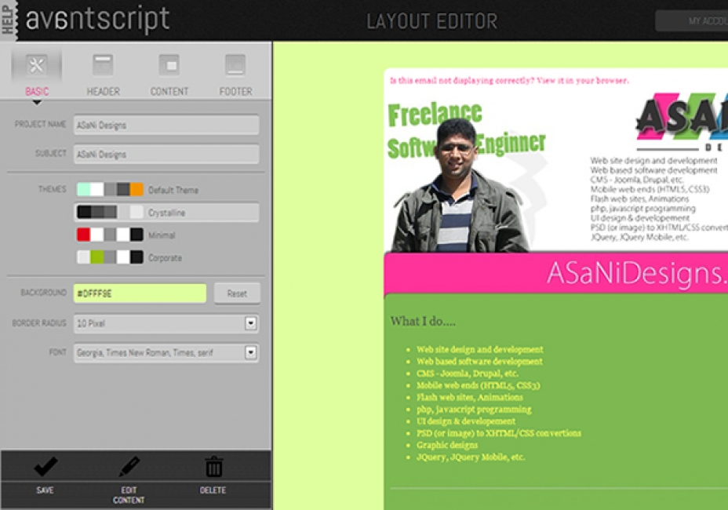Image resolution: width=728 pixels, height=510 pixels.
Task: Click the pink ASaNiDesigns banner
Action: click(555, 273)
